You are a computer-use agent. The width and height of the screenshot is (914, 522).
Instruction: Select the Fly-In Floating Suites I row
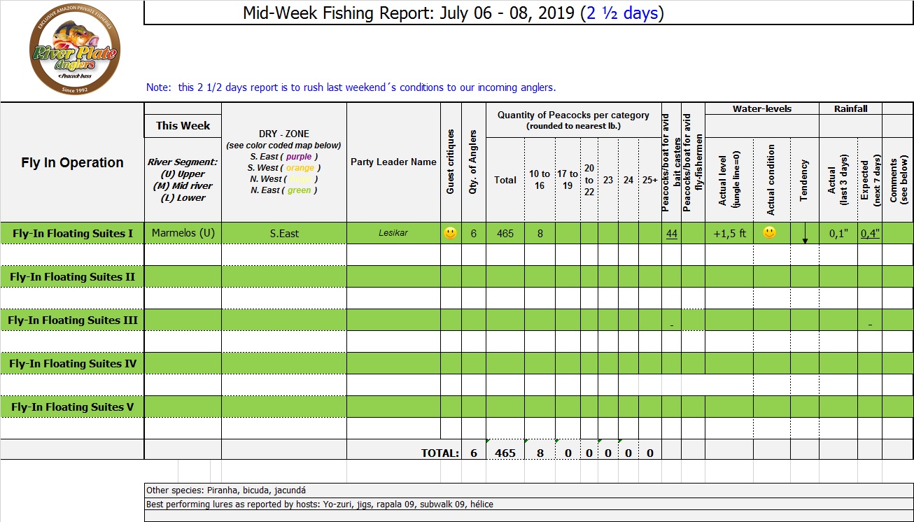pyautogui.click(x=72, y=233)
